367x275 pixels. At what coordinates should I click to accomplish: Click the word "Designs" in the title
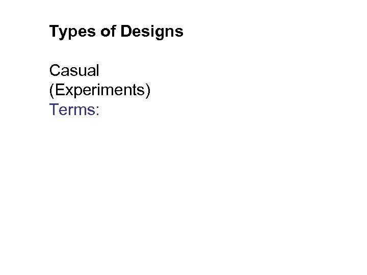click(x=151, y=33)
